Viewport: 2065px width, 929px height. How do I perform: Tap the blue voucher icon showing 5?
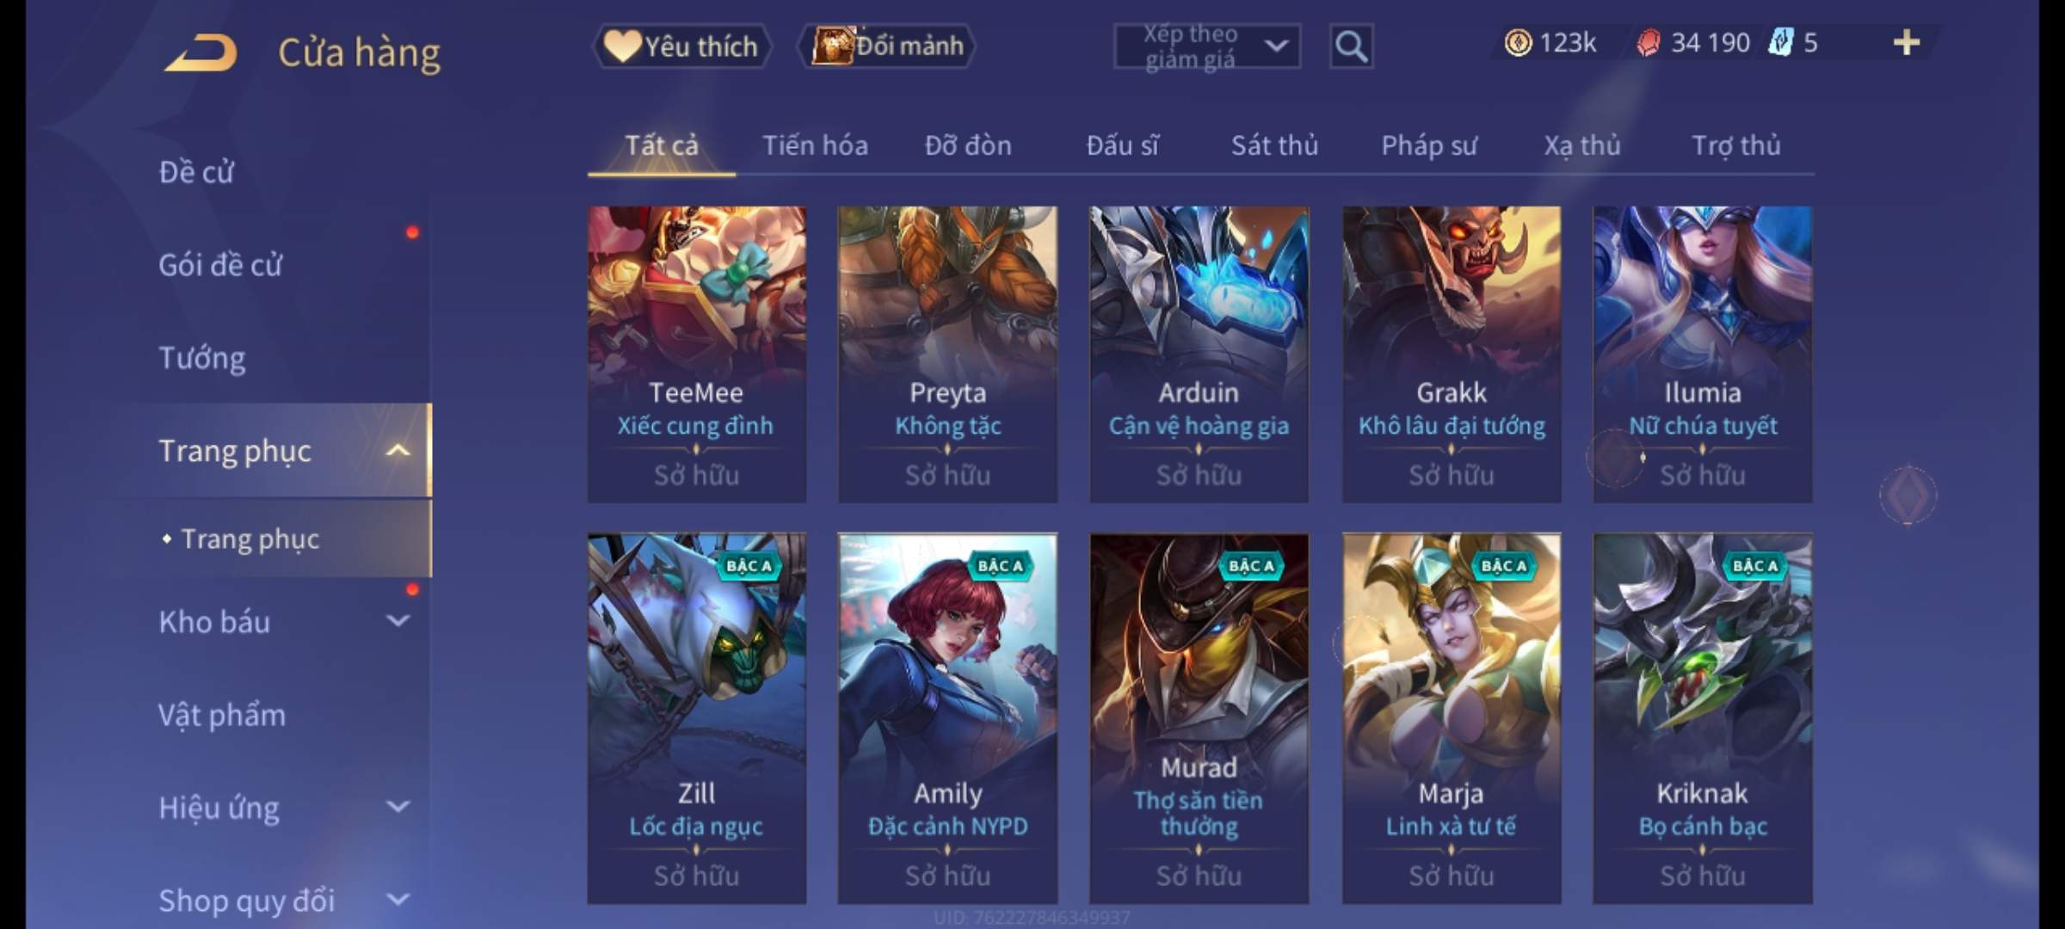point(1780,42)
